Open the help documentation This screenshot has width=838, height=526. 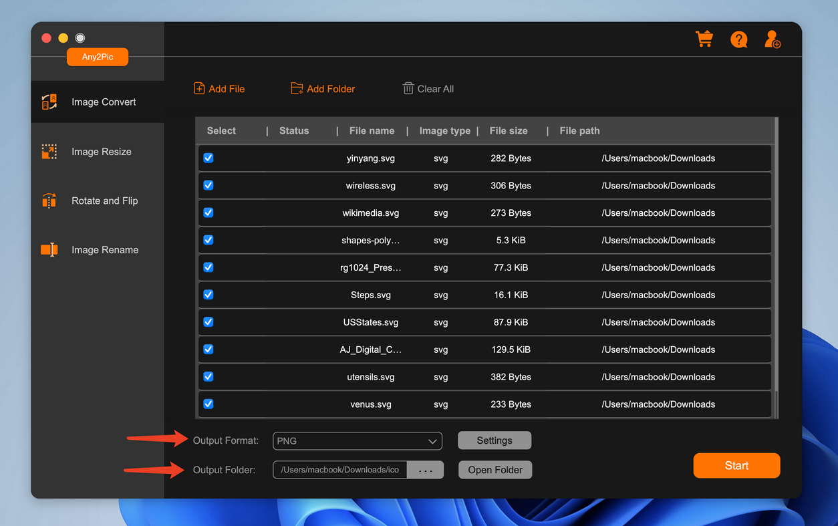pyautogui.click(x=738, y=39)
